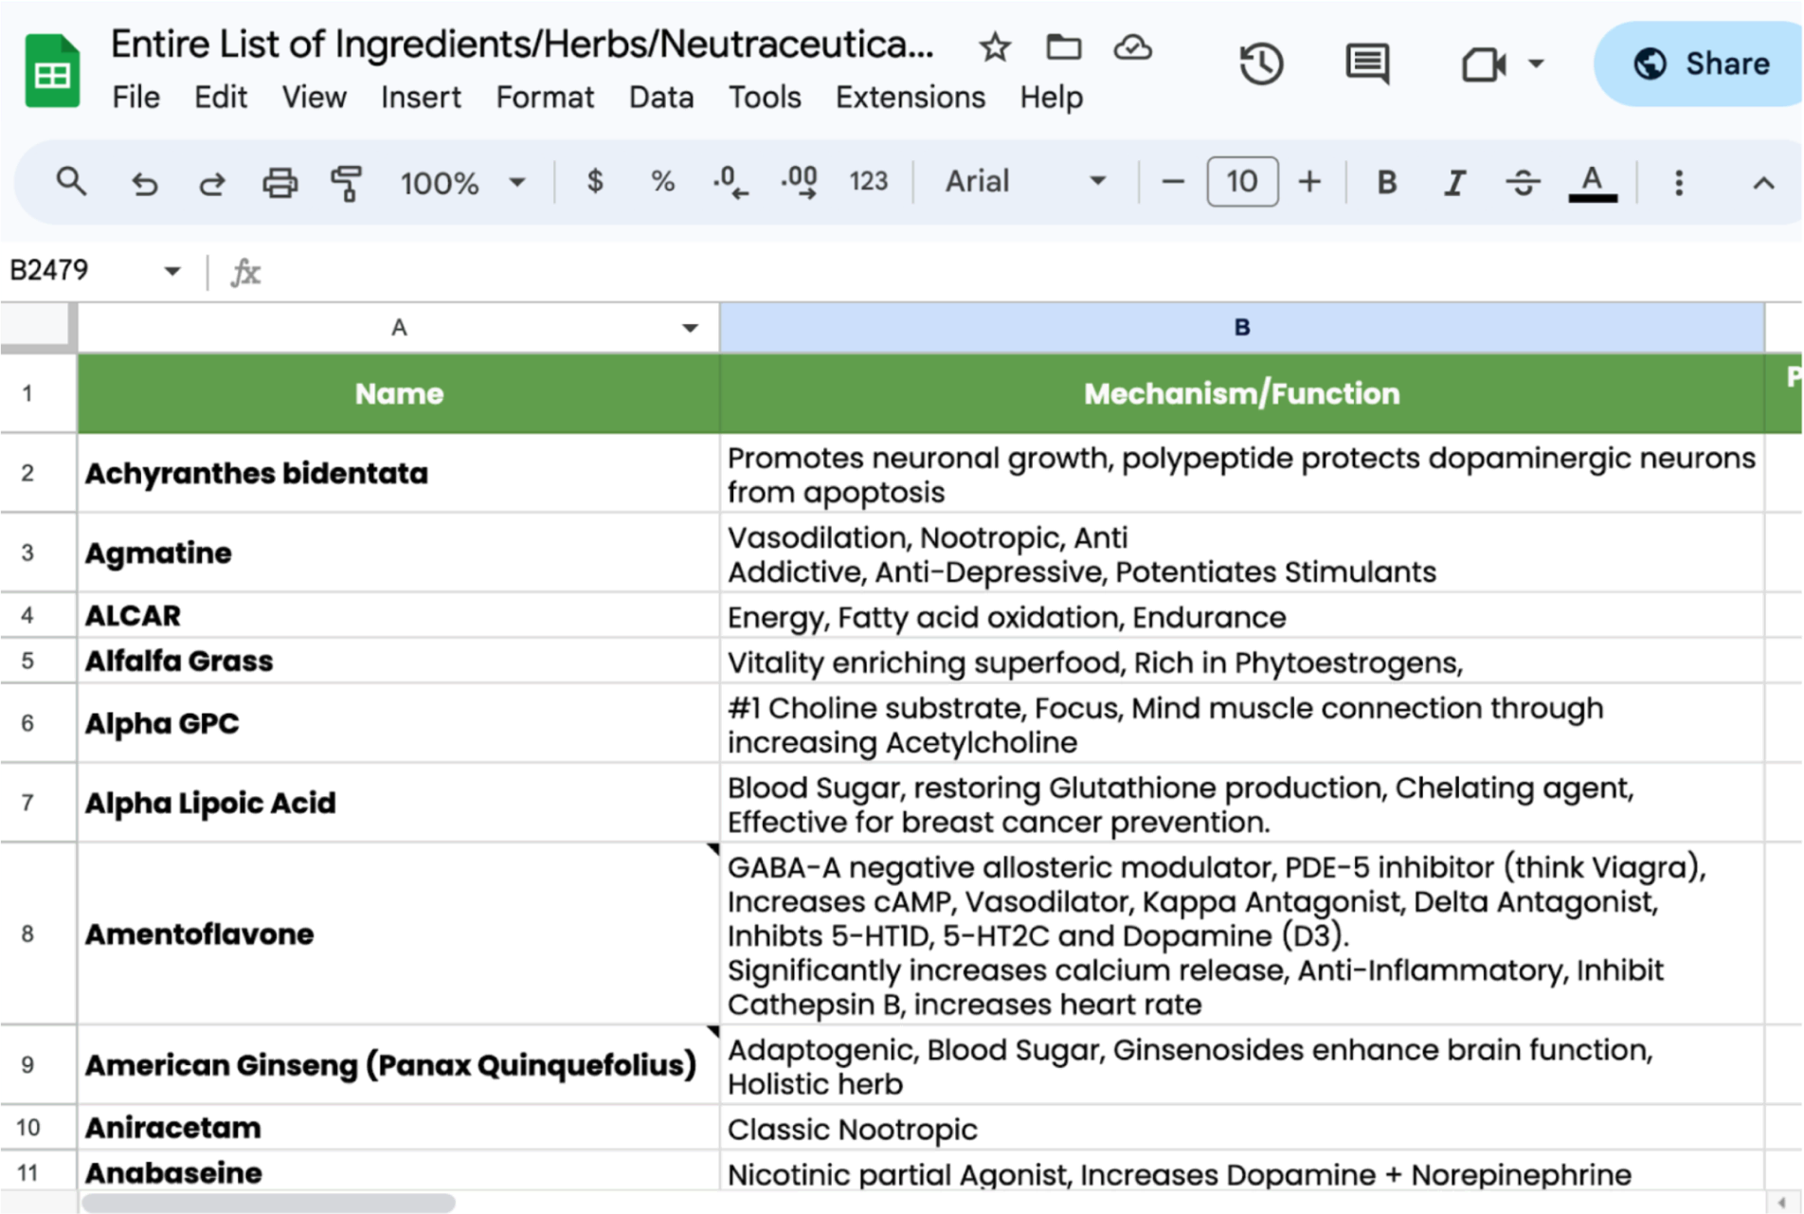Open the print dialog
This screenshot has width=1804, height=1214.
pos(279,182)
